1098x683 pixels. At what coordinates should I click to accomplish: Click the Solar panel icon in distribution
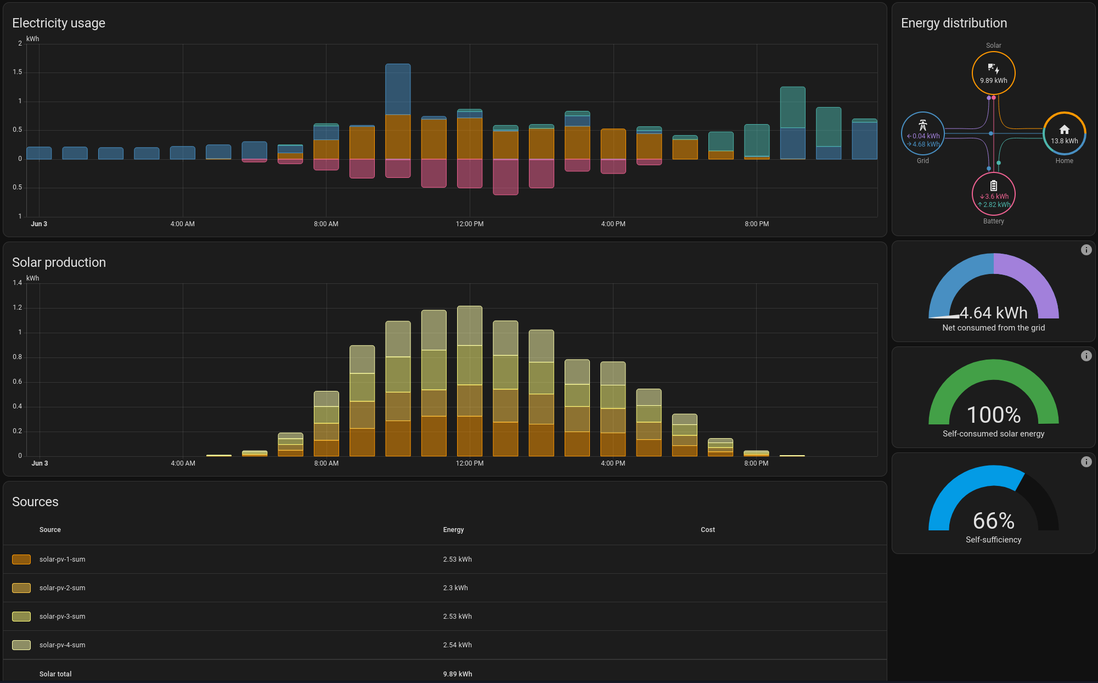(x=993, y=68)
